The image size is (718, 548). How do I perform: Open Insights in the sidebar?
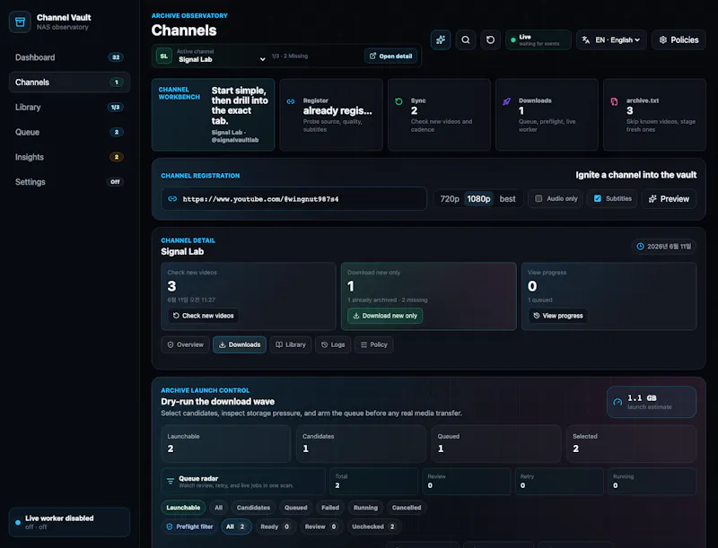[69, 157]
